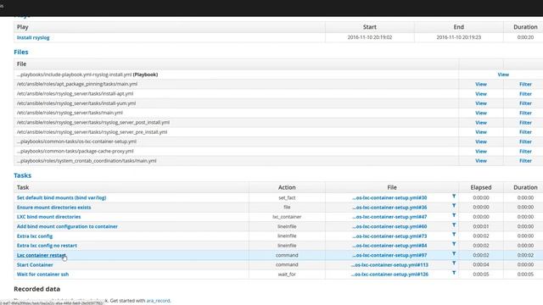
Task: Open file link os-lxc-container-setup.yml#126
Action: point(389,274)
